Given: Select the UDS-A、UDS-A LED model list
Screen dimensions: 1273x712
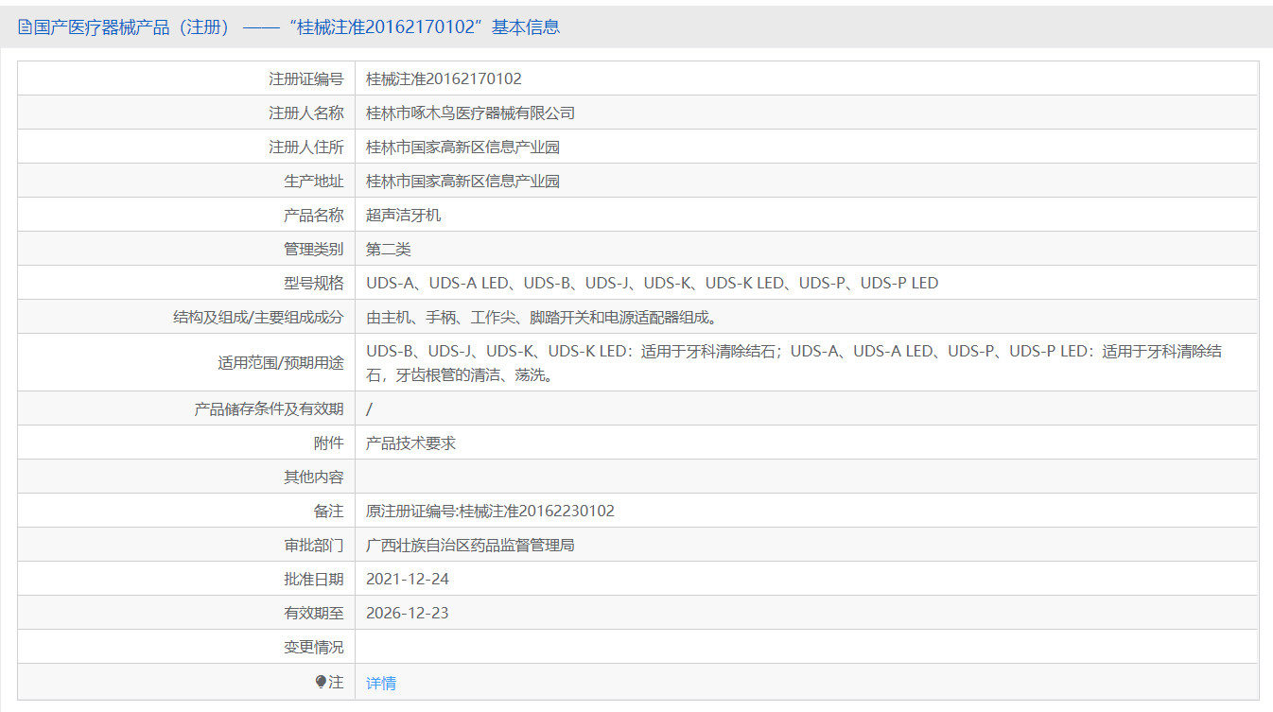Looking at the screenshot, I should coord(652,284).
